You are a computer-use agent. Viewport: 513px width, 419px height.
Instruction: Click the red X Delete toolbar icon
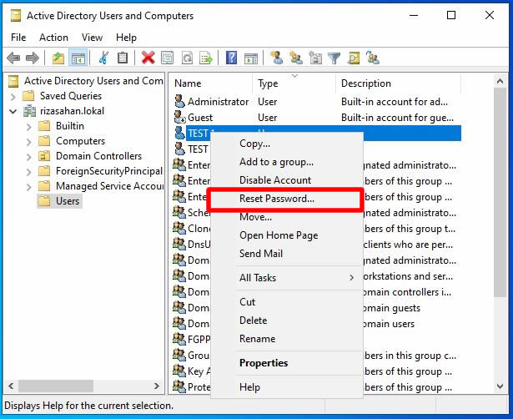coord(148,58)
